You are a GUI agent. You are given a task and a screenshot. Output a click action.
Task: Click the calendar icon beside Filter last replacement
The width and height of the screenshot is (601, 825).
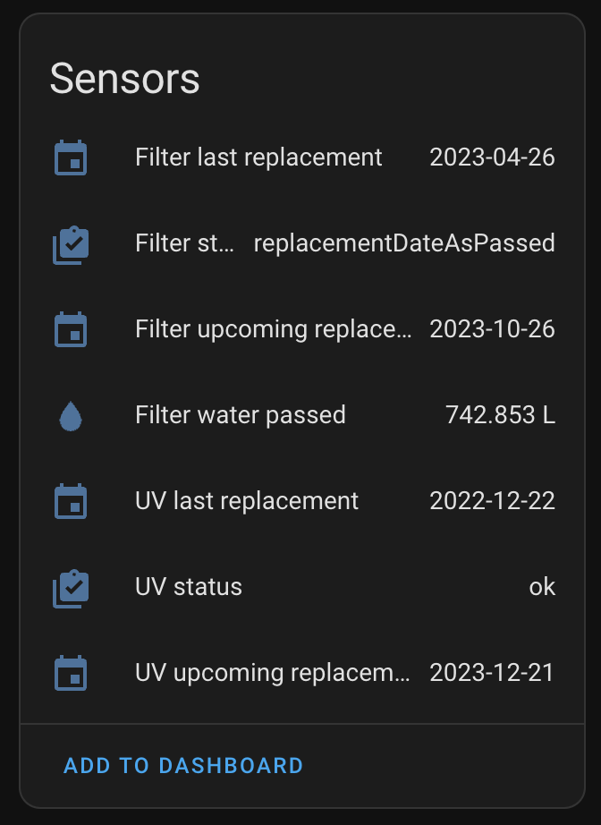[x=71, y=157]
